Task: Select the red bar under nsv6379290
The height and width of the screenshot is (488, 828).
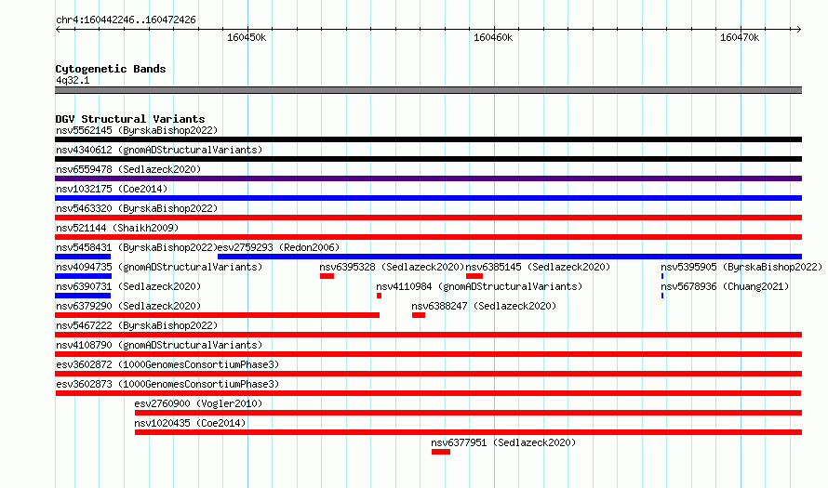Action: 217,315
